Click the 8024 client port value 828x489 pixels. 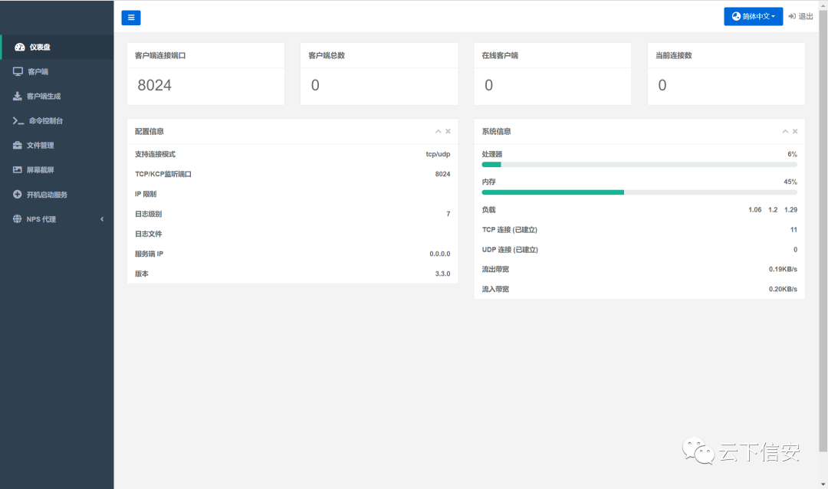tap(154, 86)
